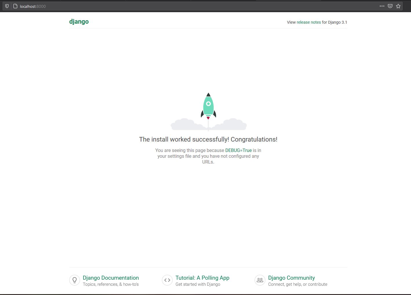Click 'your settings file' paragraph text

pyautogui.click(x=174, y=156)
